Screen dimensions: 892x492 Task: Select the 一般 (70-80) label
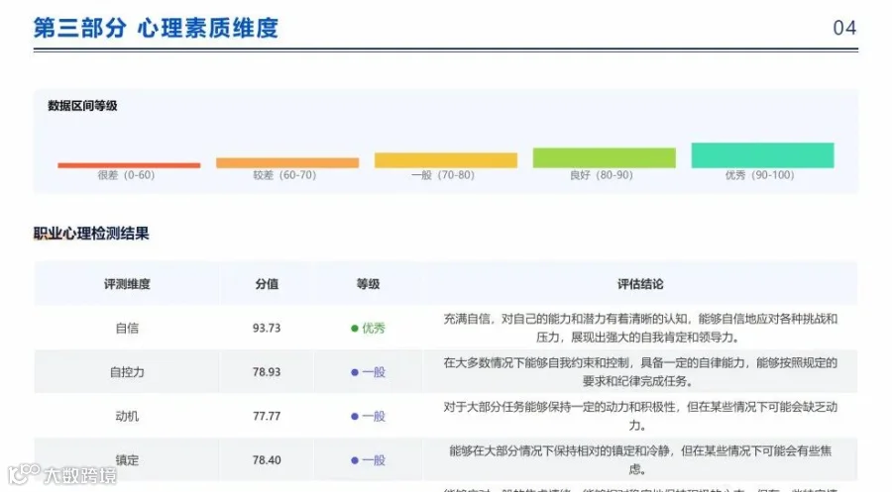click(x=443, y=175)
